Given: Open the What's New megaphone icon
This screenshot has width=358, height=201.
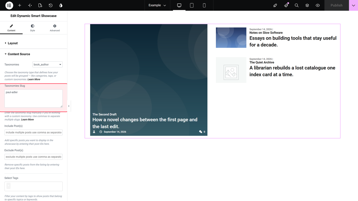Looking at the screenshot, I should point(286,5).
